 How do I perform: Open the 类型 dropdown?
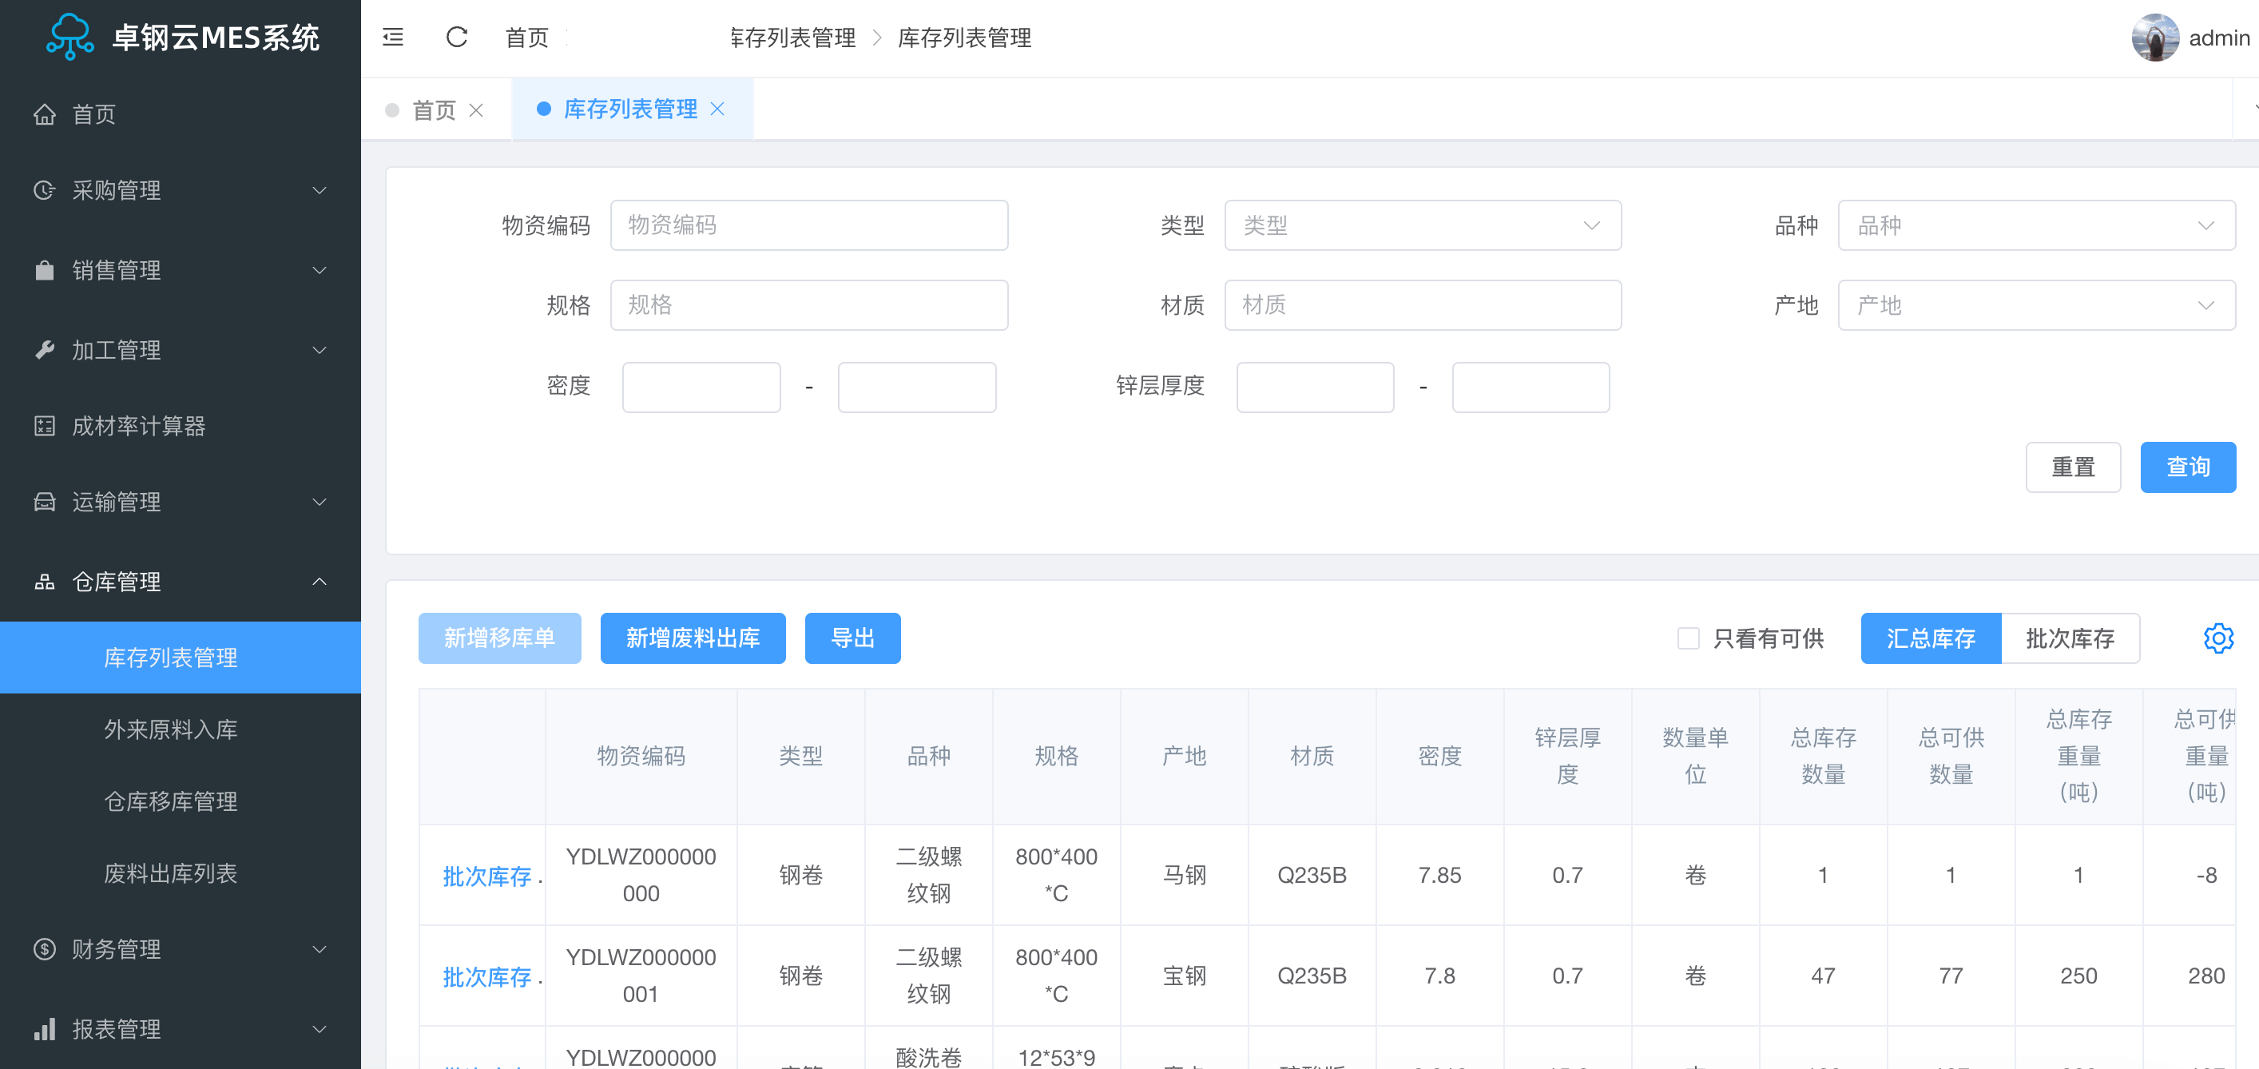point(1422,225)
